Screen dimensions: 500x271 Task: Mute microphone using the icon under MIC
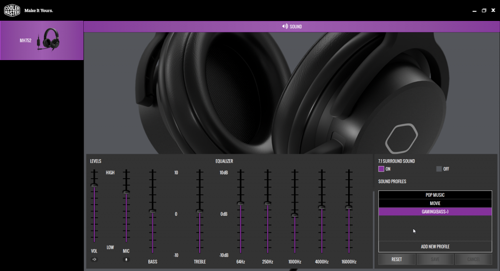point(126,259)
